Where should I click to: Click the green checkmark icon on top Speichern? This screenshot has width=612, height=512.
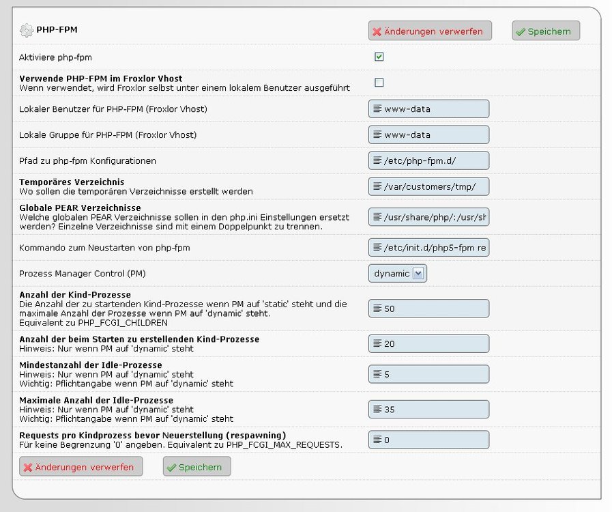[521, 31]
